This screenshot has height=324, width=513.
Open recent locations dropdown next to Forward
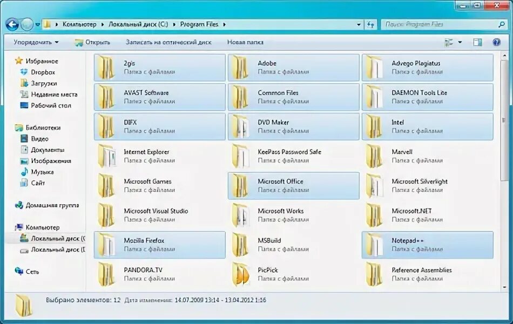[x=38, y=24]
